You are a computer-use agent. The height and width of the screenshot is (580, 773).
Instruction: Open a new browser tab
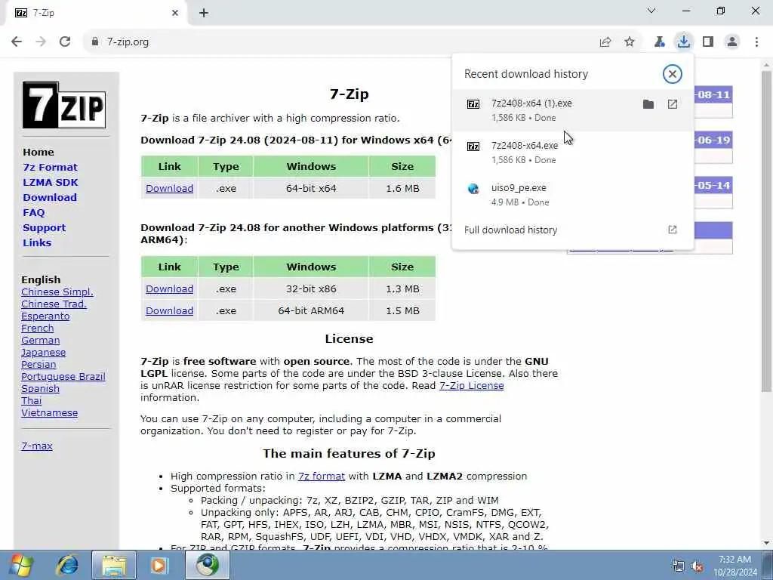204,13
